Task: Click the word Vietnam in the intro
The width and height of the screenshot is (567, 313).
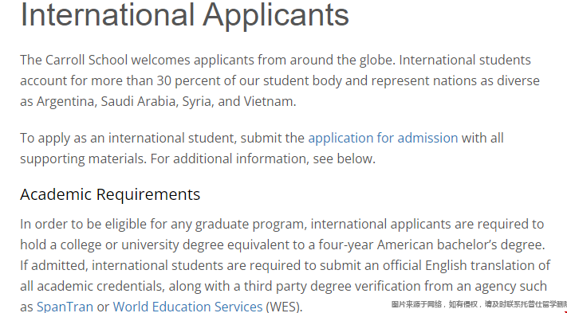Action: [270, 101]
